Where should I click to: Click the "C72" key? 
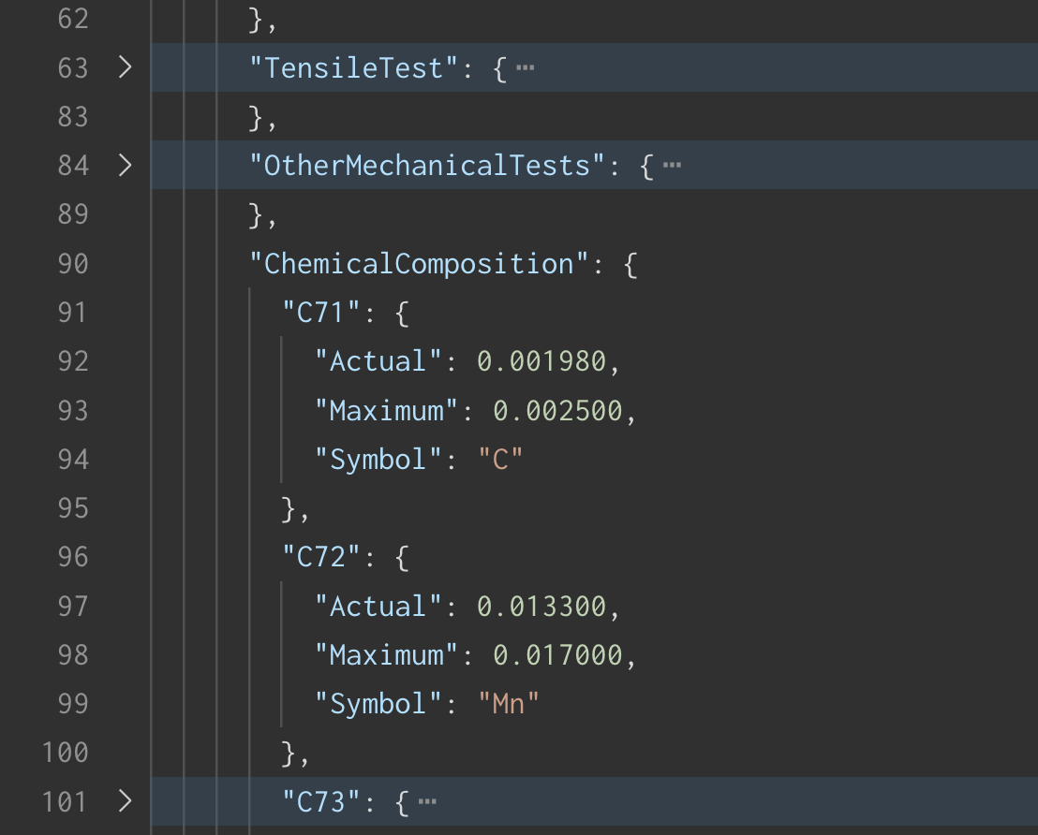pos(321,557)
